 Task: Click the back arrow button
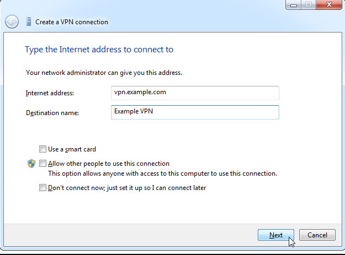coord(12,22)
